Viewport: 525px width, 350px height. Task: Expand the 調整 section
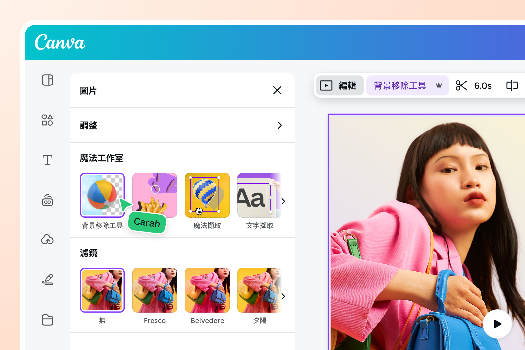(x=182, y=125)
